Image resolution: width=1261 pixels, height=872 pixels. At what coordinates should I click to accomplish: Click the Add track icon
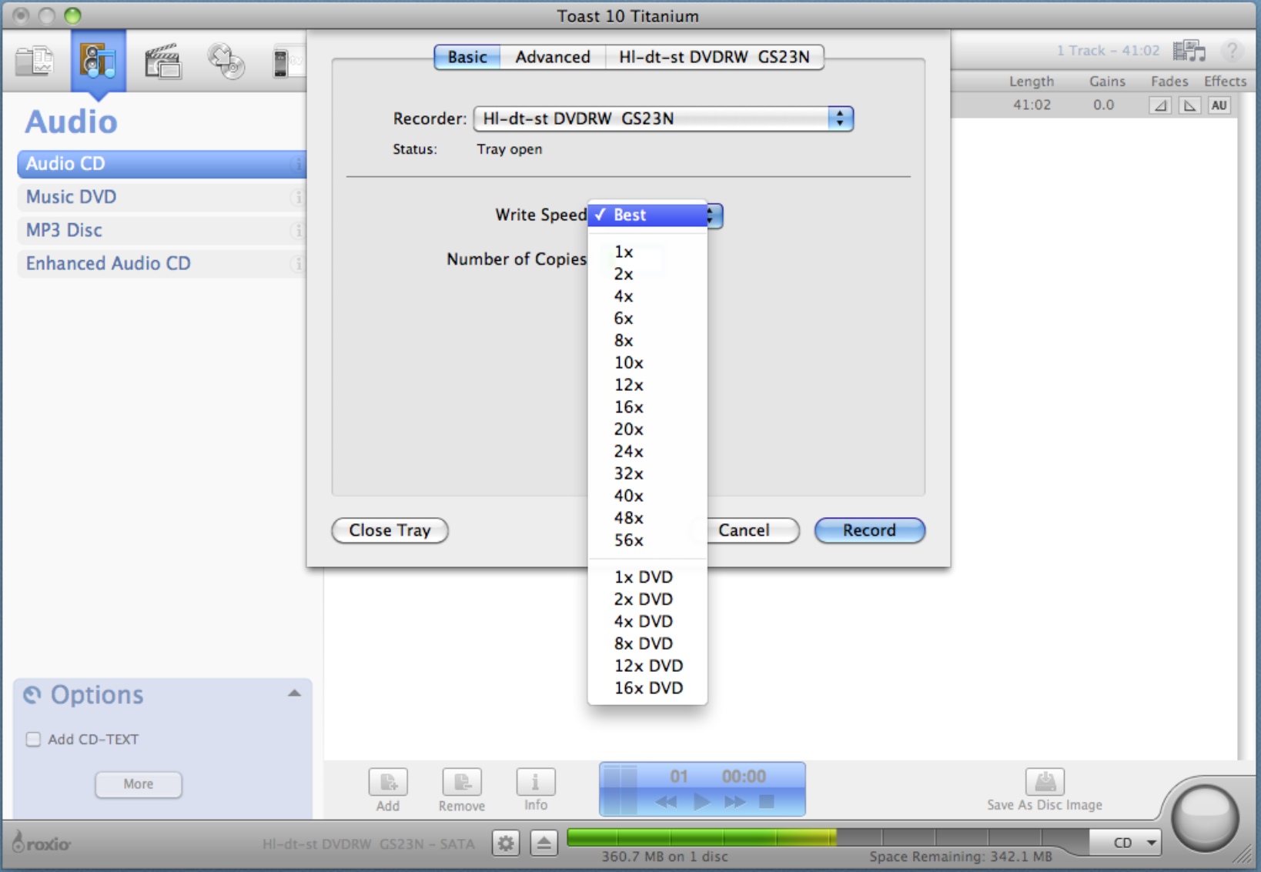[388, 782]
